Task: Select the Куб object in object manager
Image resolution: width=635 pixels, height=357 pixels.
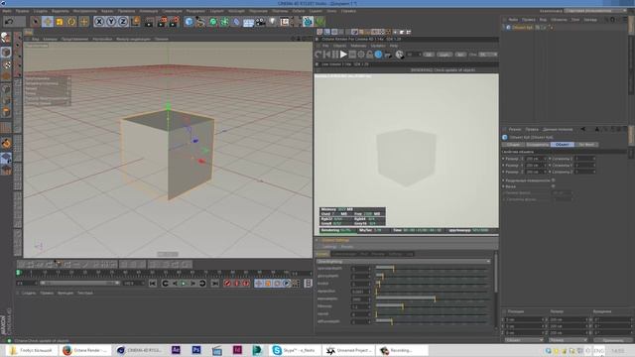Action: [522, 28]
